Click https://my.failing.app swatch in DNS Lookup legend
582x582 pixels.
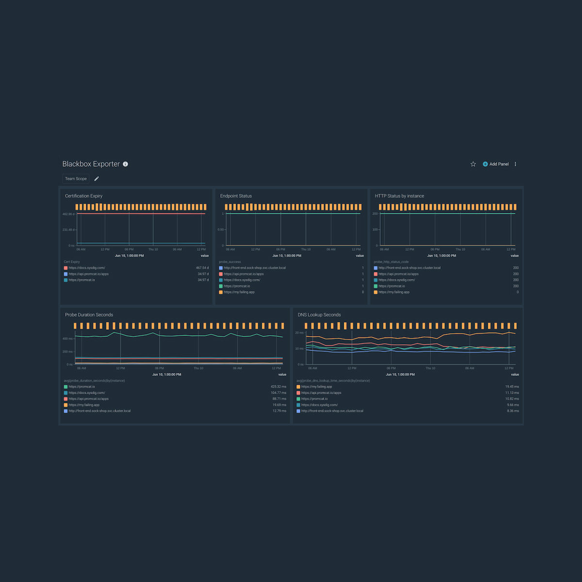298,387
